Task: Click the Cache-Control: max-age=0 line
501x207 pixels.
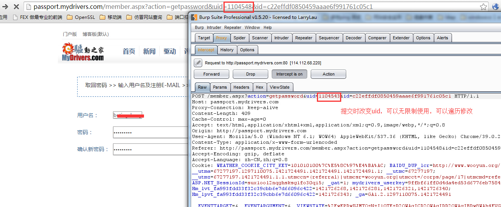Action: (x=229, y=119)
